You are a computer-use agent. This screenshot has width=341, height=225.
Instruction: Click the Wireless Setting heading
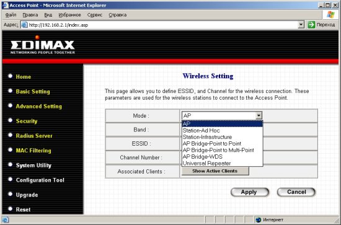pyautogui.click(x=208, y=76)
